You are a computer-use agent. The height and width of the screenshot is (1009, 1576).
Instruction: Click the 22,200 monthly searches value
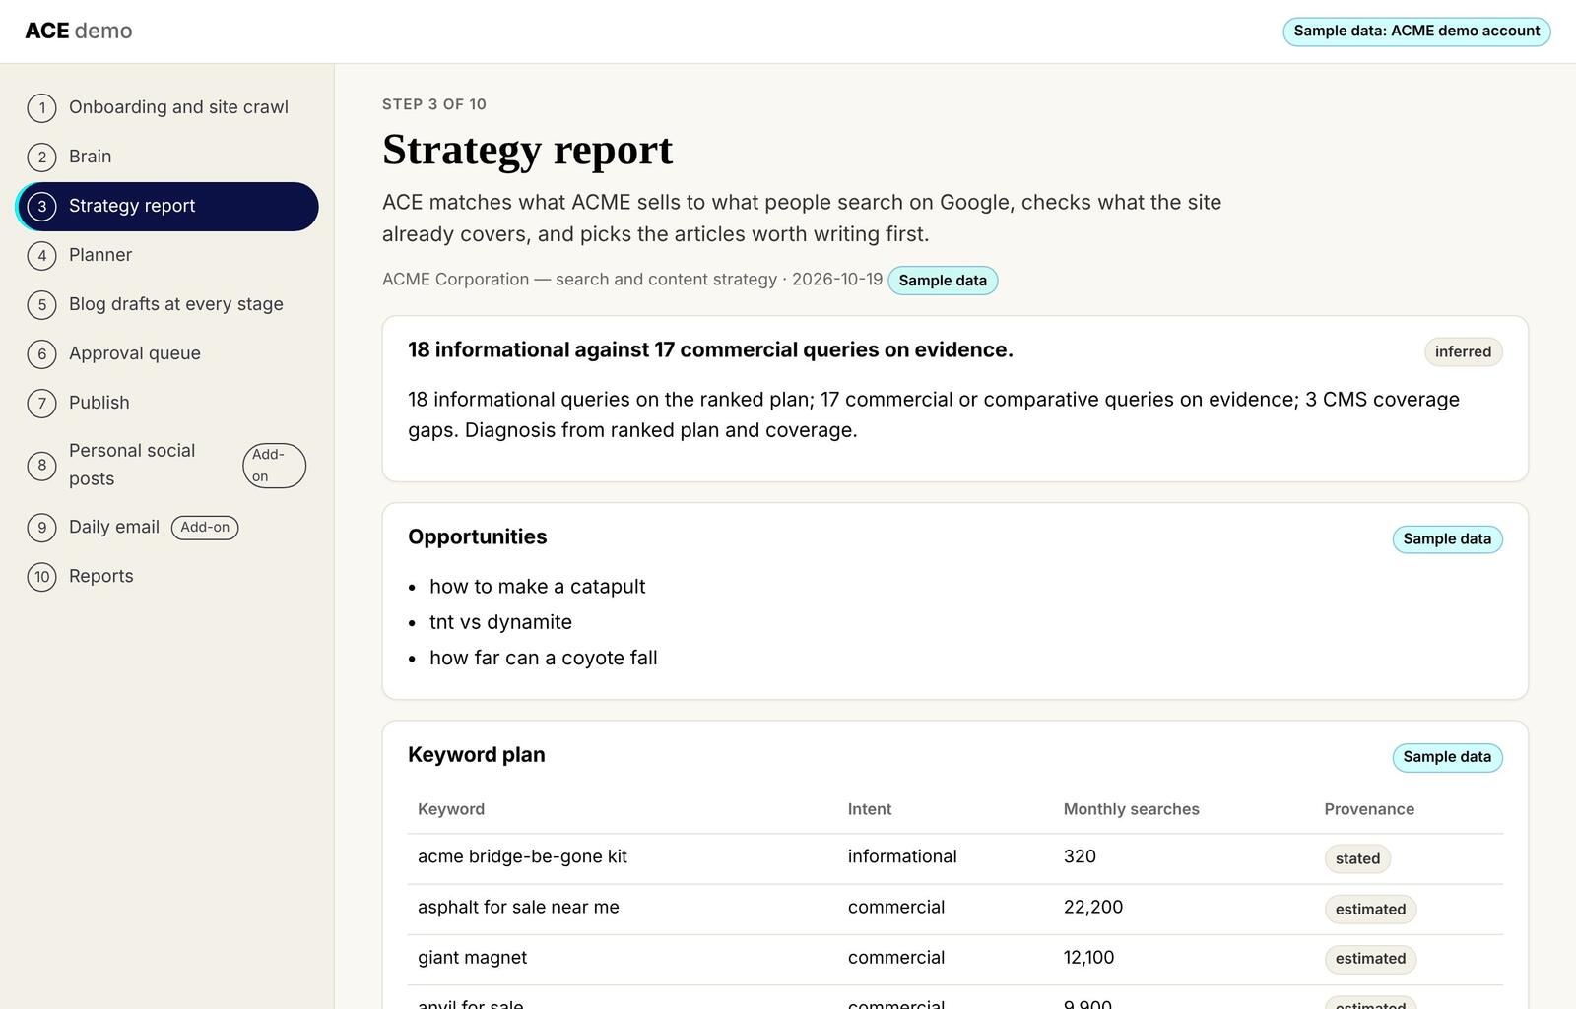tap(1093, 908)
